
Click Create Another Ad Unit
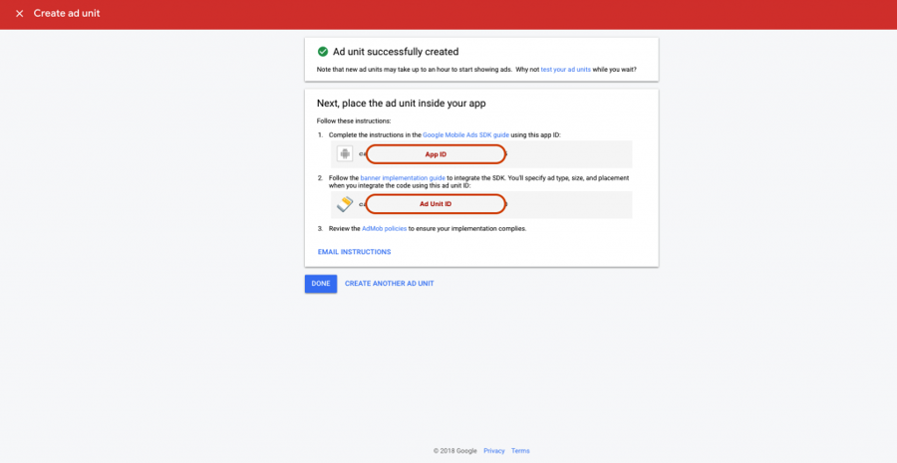click(x=389, y=284)
